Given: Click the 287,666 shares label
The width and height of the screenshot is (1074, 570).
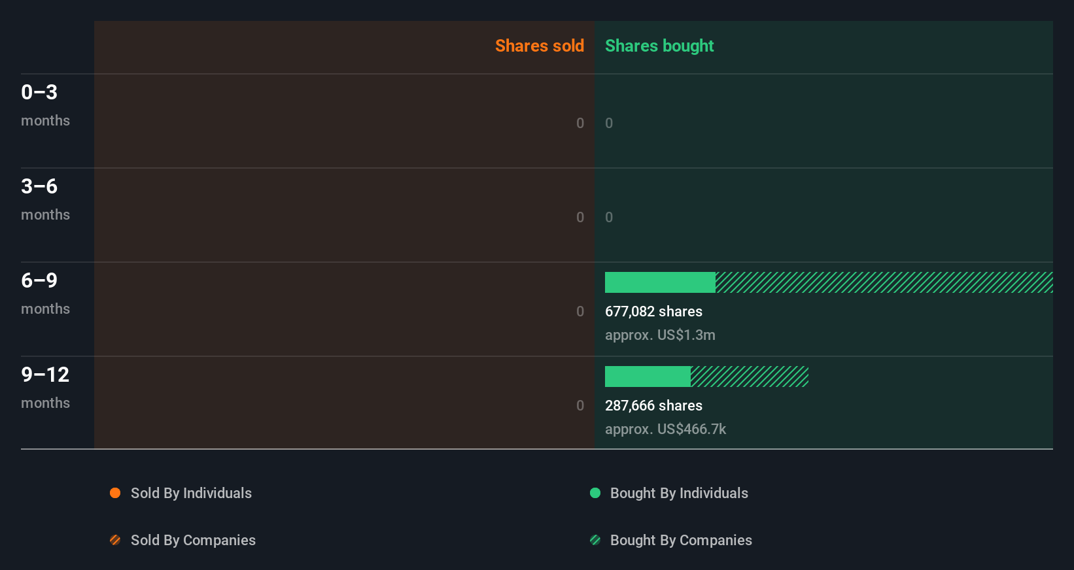Looking at the screenshot, I should (653, 405).
